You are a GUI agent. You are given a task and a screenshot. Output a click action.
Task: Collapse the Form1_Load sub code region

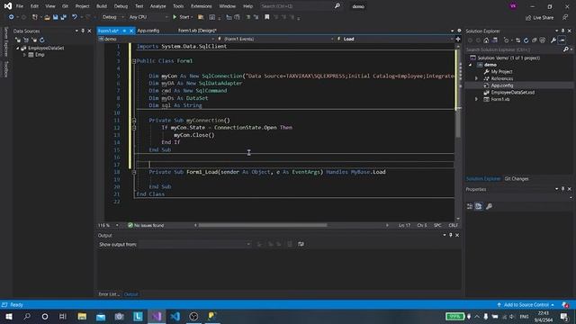click(x=134, y=172)
